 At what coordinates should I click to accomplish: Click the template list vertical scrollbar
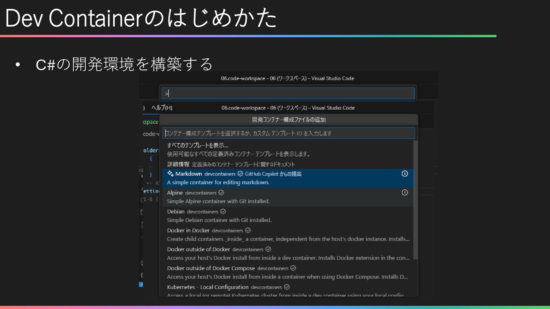[416, 200]
